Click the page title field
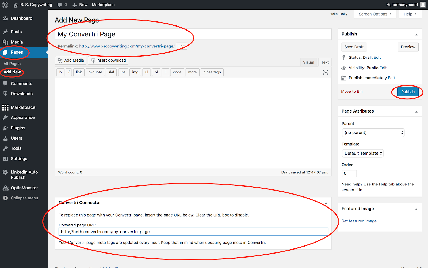The width and height of the screenshot is (428, 268). 193,34
